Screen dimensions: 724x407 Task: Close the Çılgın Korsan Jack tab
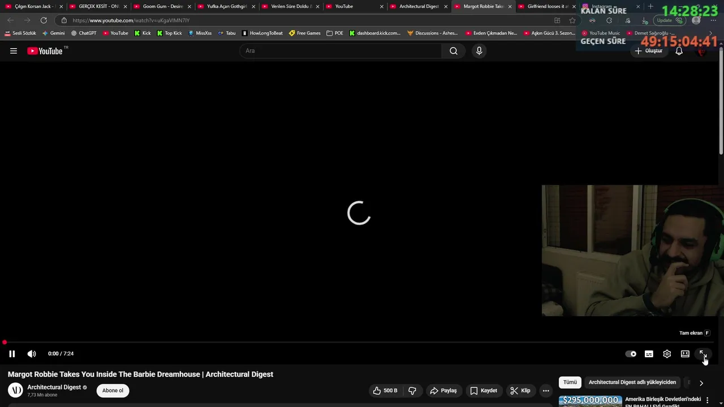point(61,7)
